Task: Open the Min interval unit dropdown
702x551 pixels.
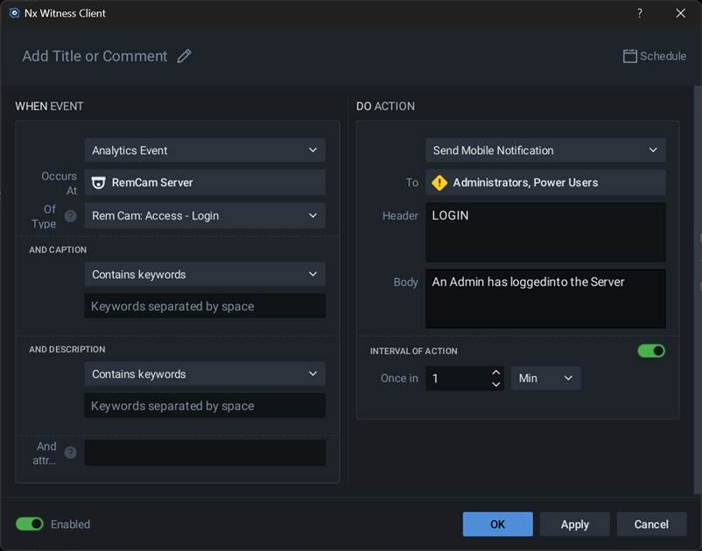Action: (x=545, y=379)
